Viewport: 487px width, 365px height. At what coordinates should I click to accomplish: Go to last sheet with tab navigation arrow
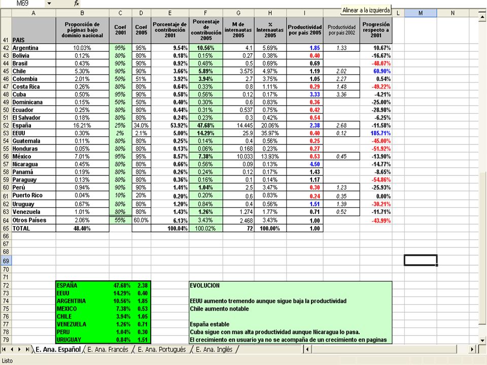[x=27, y=349]
